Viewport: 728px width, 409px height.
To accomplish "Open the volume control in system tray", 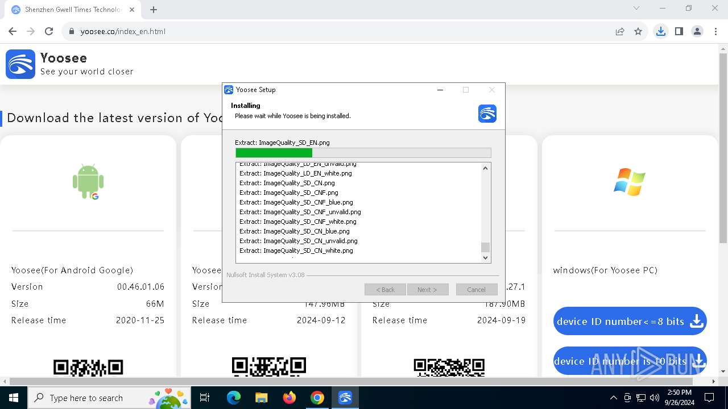I will [654, 398].
